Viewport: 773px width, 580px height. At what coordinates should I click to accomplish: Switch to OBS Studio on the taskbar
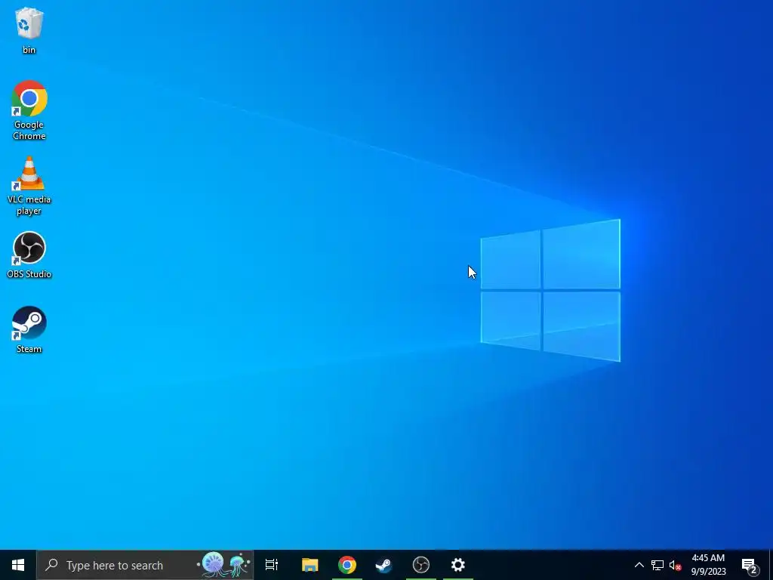(x=421, y=565)
